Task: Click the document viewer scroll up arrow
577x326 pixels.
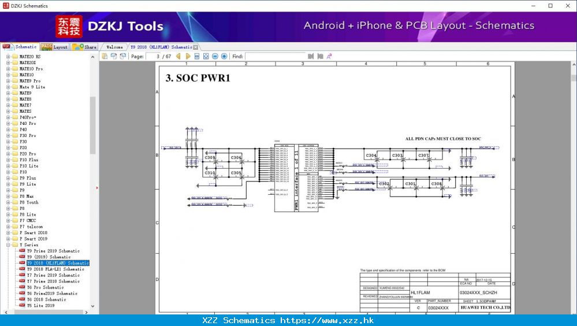Action: [x=574, y=65]
